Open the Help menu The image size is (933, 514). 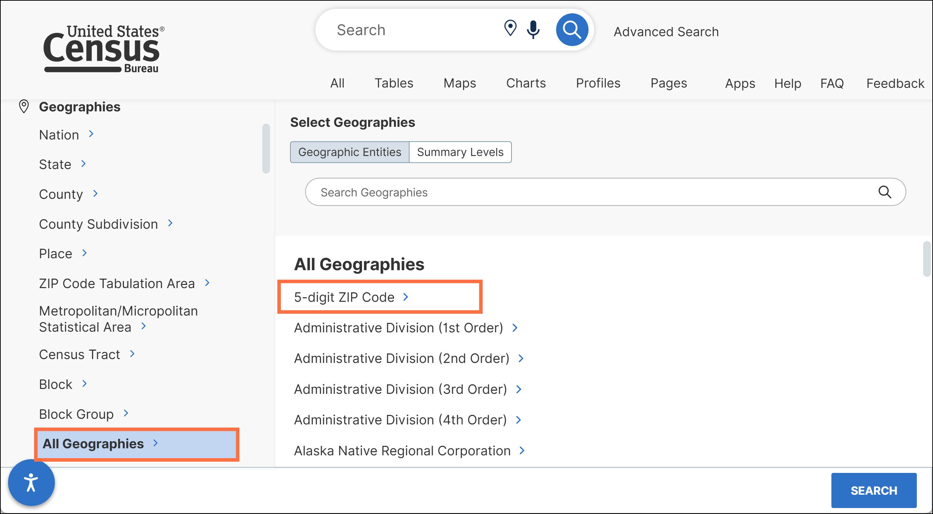coord(787,84)
